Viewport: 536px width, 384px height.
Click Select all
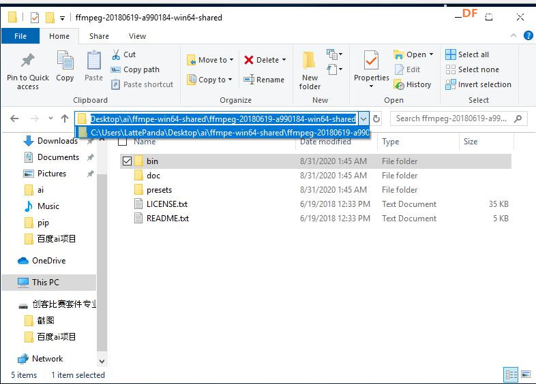(467, 54)
